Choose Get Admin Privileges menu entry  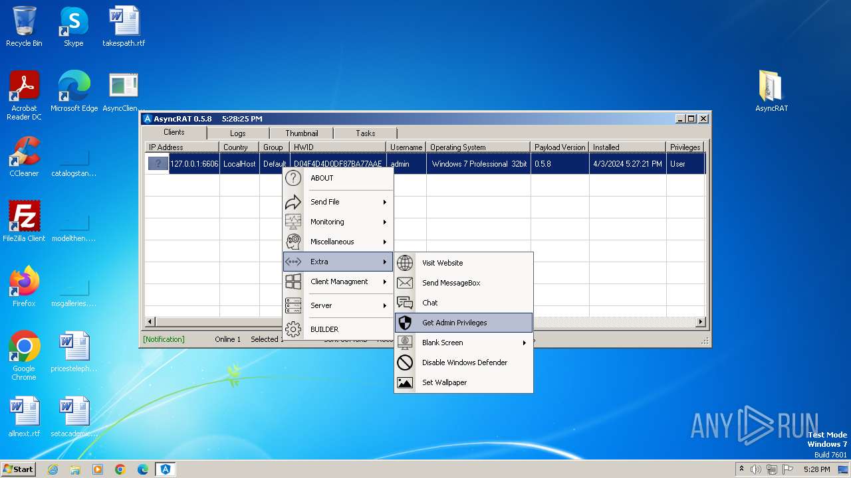(x=463, y=323)
